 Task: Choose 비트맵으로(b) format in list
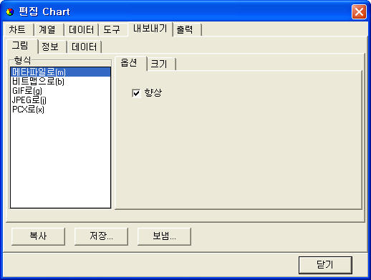(60, 82)
